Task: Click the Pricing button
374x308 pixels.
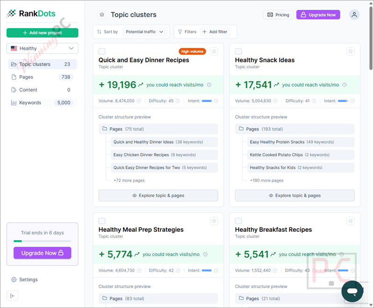Action: tap(278, 15)
